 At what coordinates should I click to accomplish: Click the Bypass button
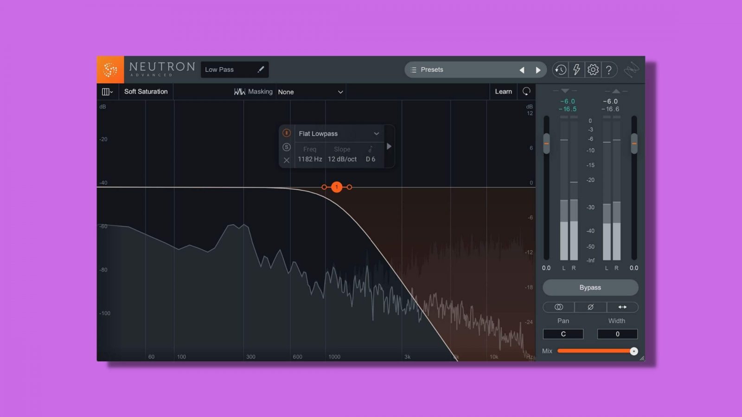click(589, 288)
